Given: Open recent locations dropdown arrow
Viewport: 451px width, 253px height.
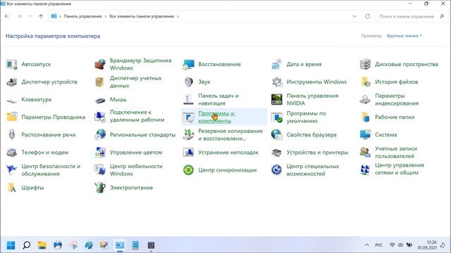Looking at the screenshot, I should point(30,16).
